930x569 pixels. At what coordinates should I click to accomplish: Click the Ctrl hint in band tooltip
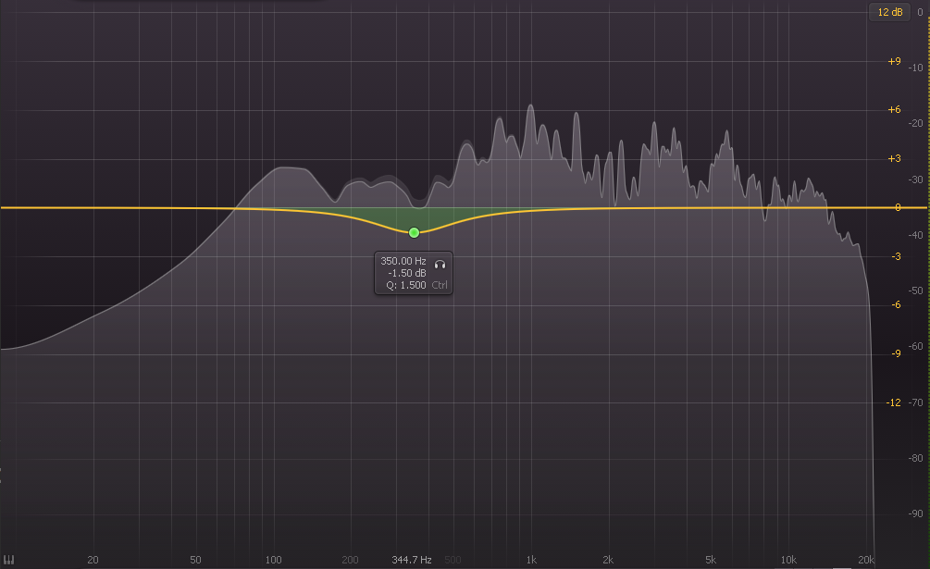440,285
